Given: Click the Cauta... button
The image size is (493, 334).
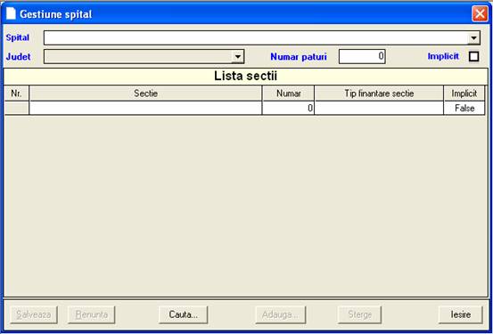Looking at the screenshot, I should tap(184, 314).
